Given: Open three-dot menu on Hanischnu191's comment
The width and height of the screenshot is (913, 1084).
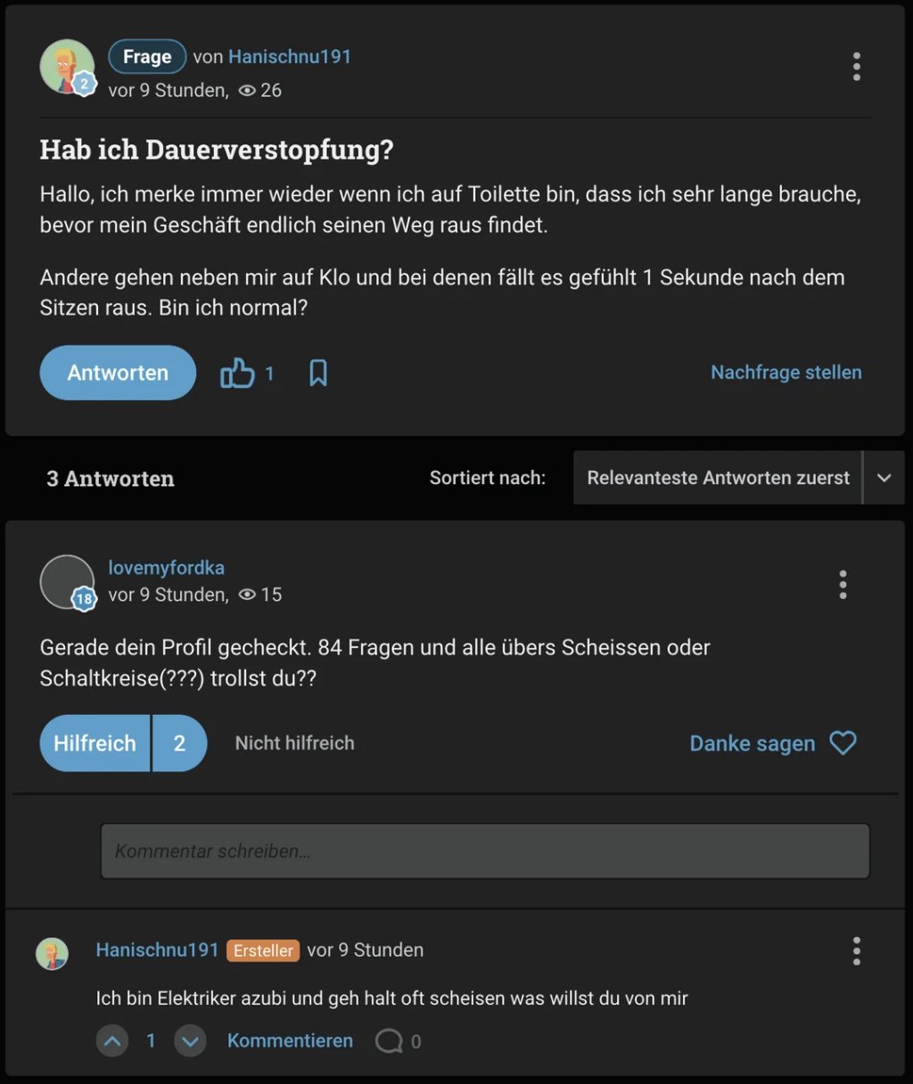Looking at the screenshot, I should 856,951.
